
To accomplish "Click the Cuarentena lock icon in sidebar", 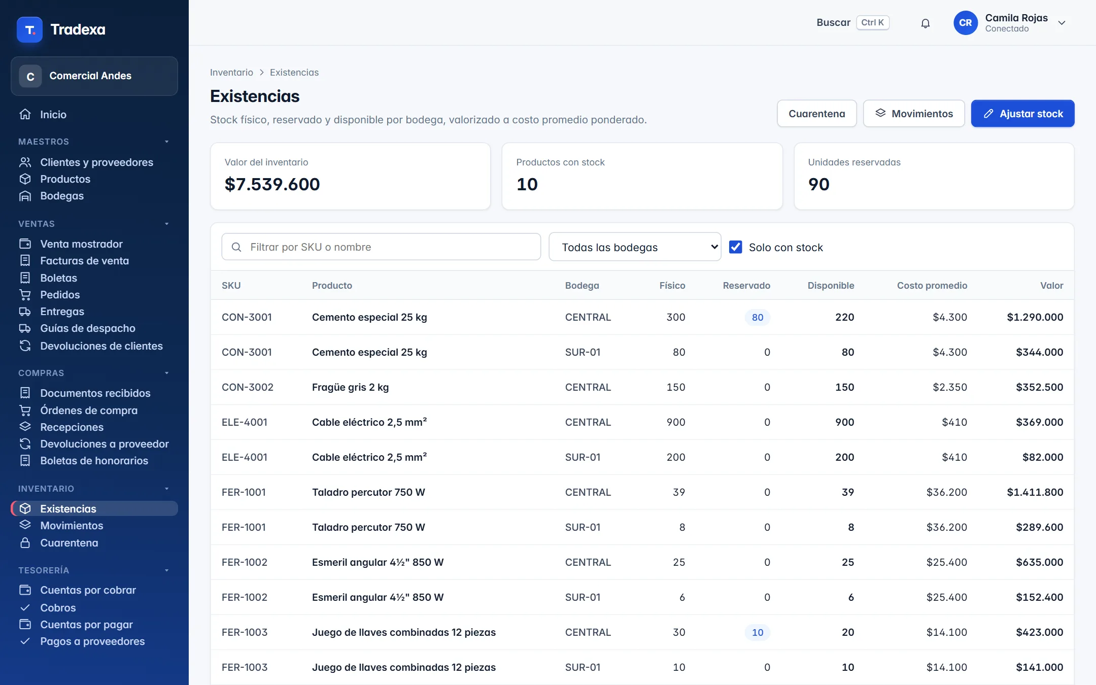I will (25, 543).
